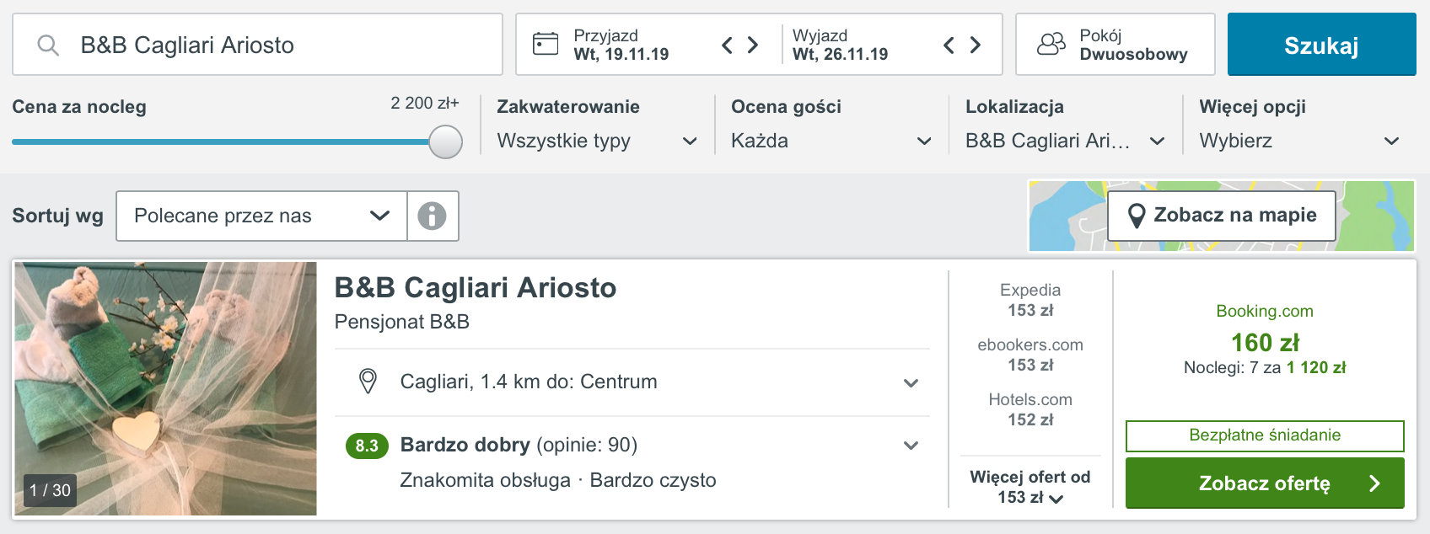Image resolution: width=1430 pixels, height=534 pixels.
Task: Click the hotel location pin icon
Action: point(368,382)
